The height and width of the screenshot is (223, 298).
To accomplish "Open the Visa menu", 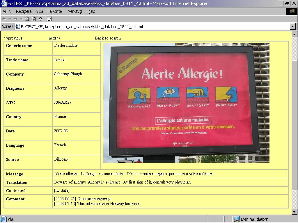I will click(x=40, y=11).
